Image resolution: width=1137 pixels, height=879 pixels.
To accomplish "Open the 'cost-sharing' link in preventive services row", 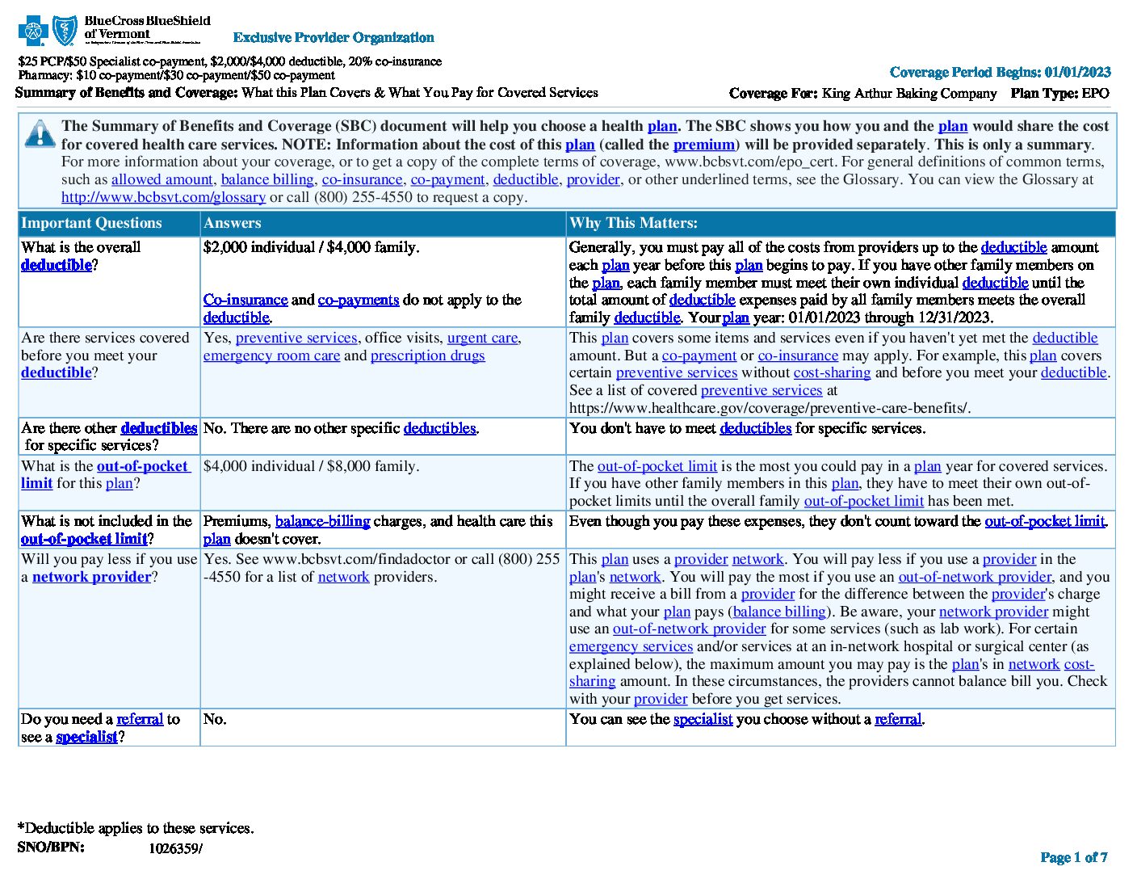I will (832, 372).
